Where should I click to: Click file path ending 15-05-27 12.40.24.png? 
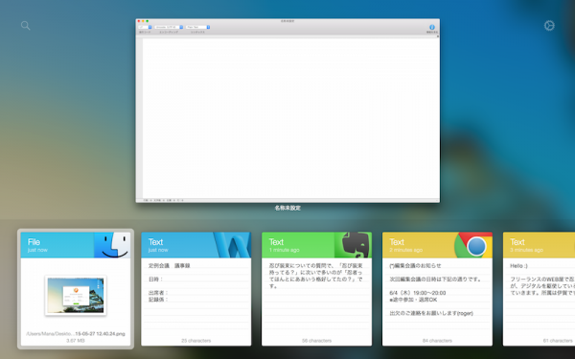(76, 334)
